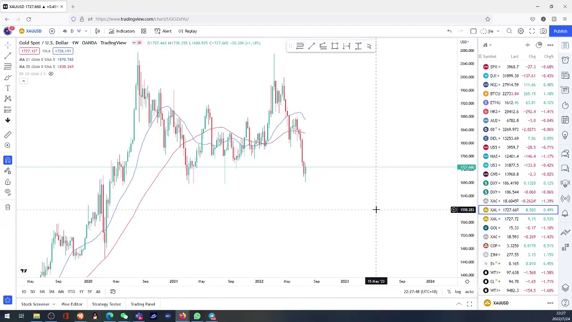Pick rectangle tool in floating toolbar
Screen dimensions: 572x322
pos(335,46)
